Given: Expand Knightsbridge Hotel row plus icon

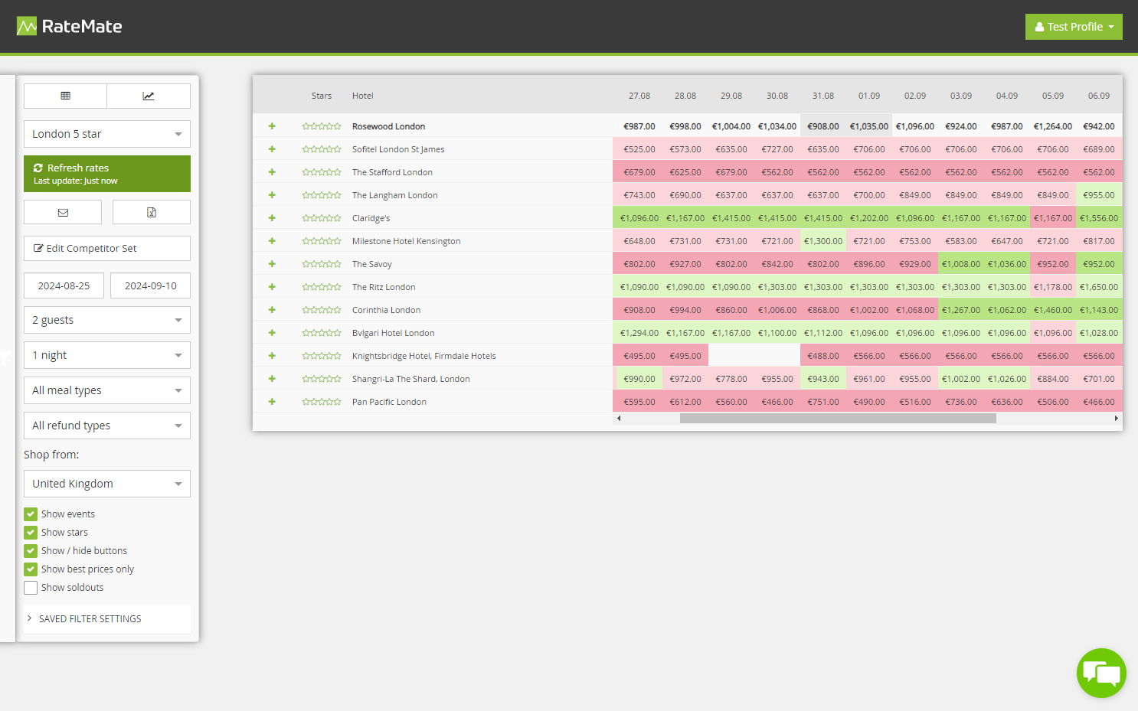Looking at the screenshot, I should click(x=272, y=356).
